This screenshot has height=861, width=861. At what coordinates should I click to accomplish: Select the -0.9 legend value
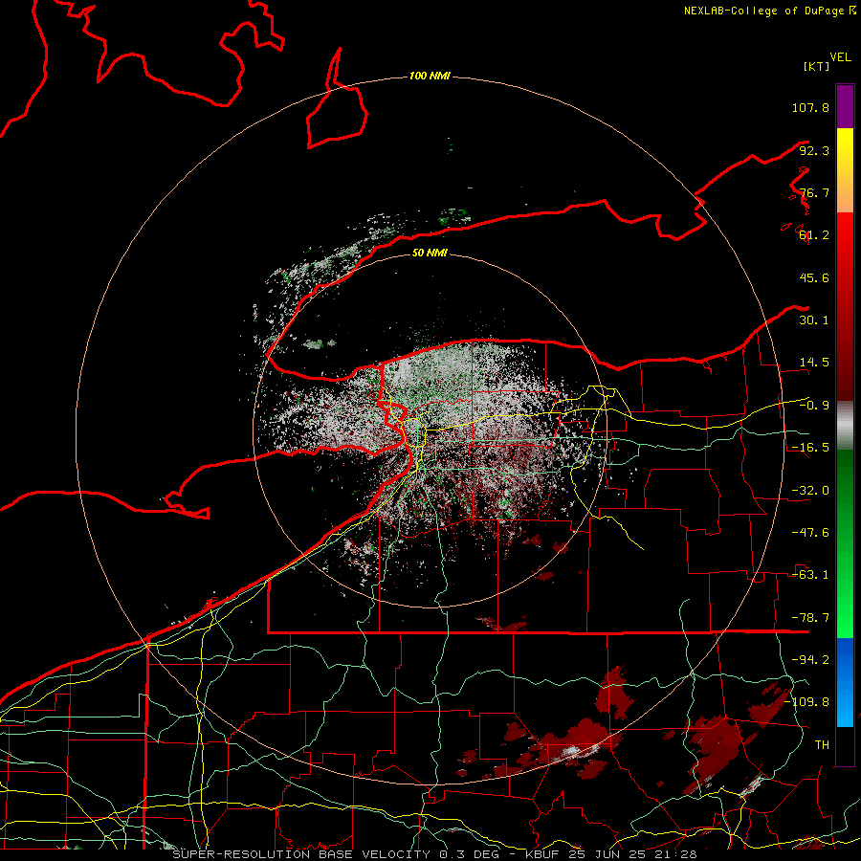pos(814,406)
